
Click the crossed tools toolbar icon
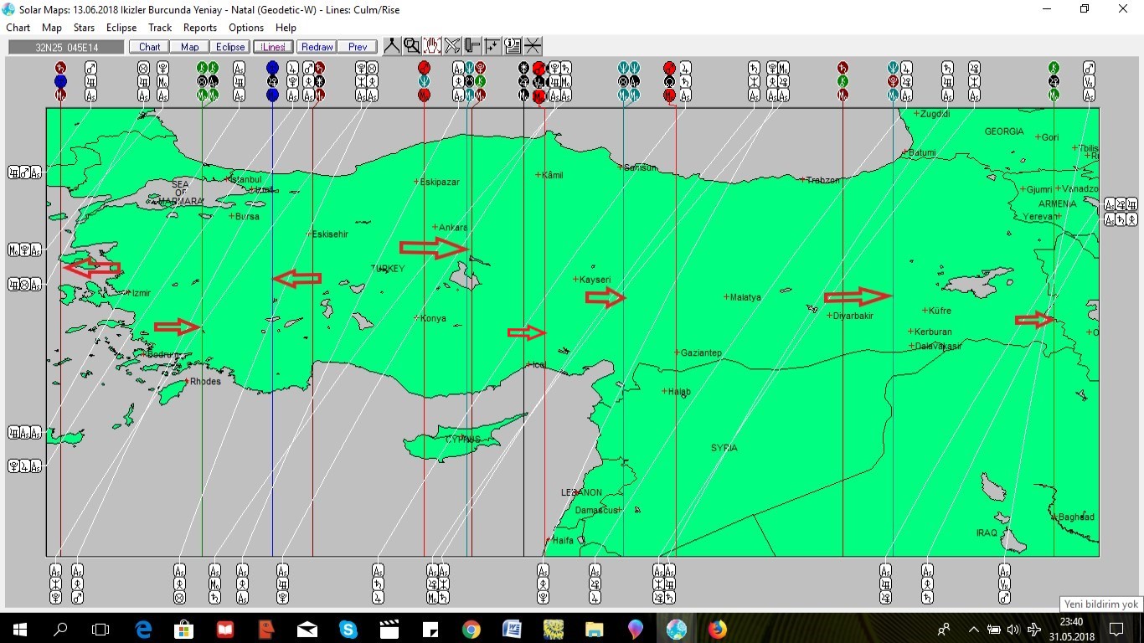(x=452, y=46)
